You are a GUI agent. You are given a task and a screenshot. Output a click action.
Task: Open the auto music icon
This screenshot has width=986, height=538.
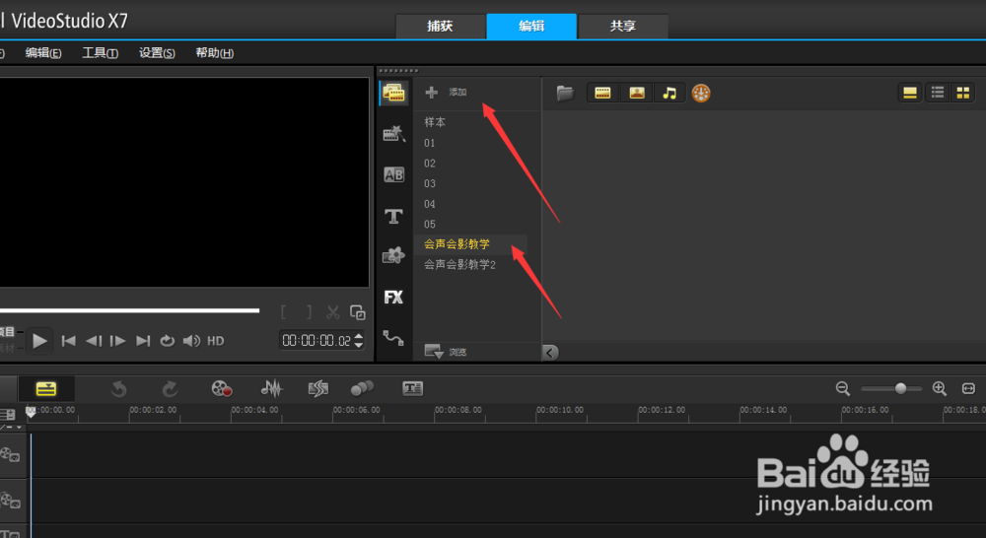click(x=318, y=389)
